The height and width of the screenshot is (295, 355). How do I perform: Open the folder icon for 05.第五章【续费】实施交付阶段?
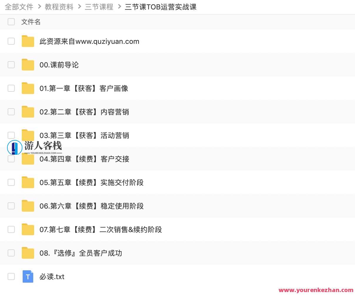pos(28,182)
